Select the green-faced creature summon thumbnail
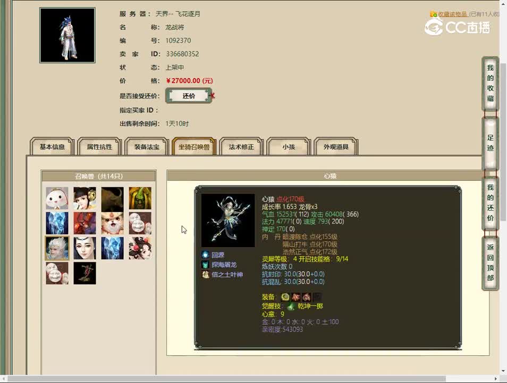Viewport: 507px width, 383px height. tap(140, 198)
